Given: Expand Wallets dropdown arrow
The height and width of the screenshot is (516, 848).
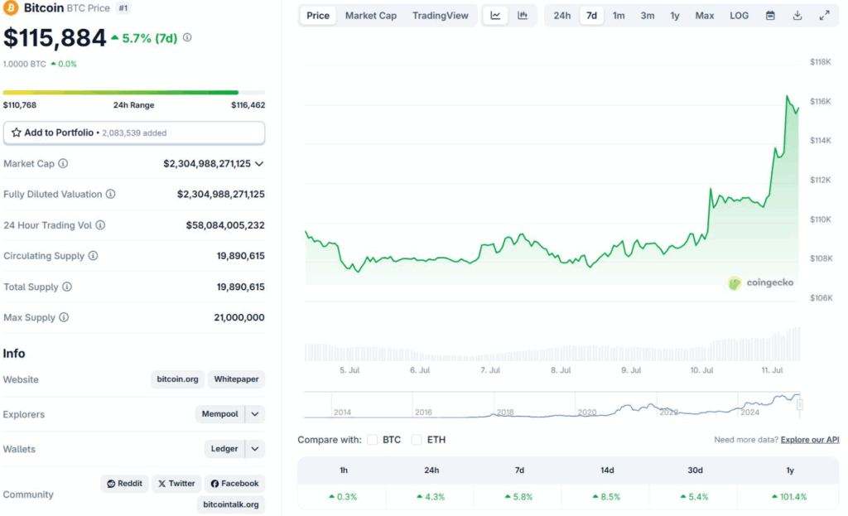Looking at the screenshot, I should (255, 449).
